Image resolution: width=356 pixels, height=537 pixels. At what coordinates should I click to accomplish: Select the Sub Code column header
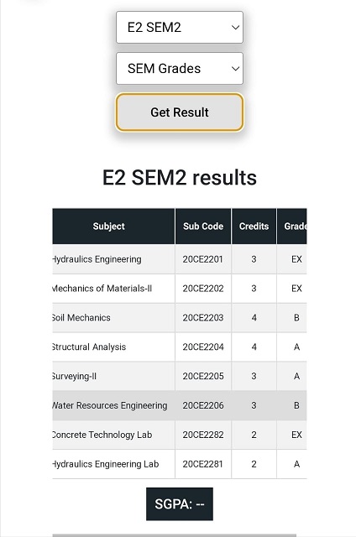tap(203, 226)
